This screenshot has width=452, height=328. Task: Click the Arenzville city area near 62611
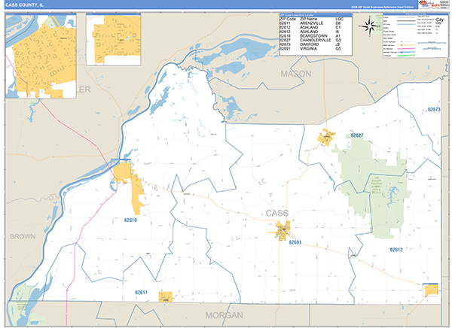click(166, 297)
